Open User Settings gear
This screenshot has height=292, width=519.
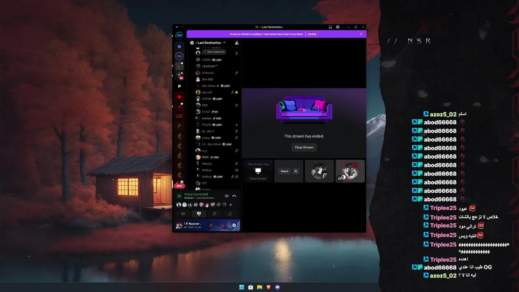click(234, 225)
